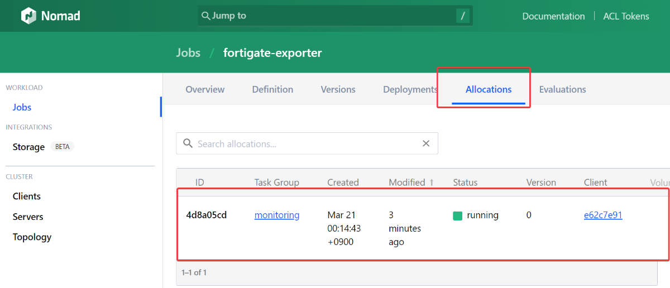670x288 pixels.
Task: Open the Definition tab
Action: point(272,89)
